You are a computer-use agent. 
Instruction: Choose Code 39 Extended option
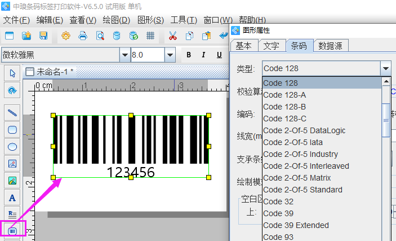[x=322, y=225]
